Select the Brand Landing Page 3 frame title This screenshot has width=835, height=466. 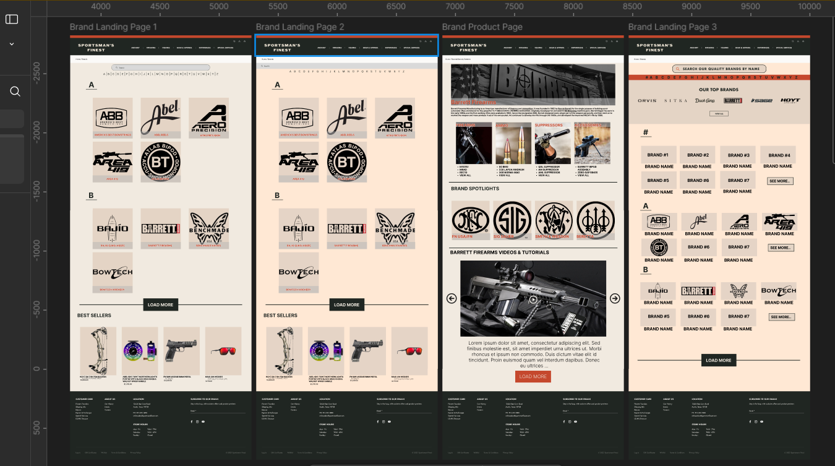672,27
